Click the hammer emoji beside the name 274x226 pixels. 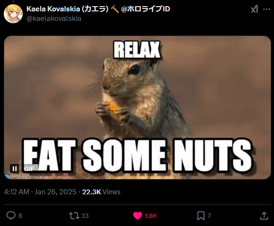(x=115, y=9)
